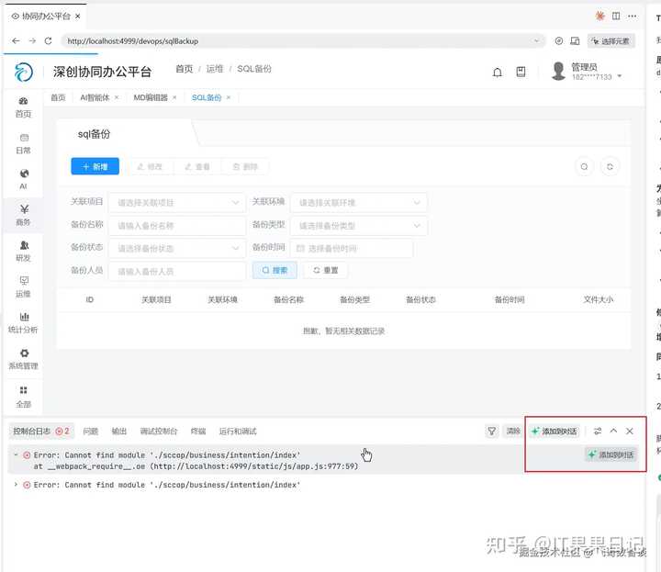Open 首页 in the left sidebar
Viewport: 661px width, 572px height.
[23, 107]
